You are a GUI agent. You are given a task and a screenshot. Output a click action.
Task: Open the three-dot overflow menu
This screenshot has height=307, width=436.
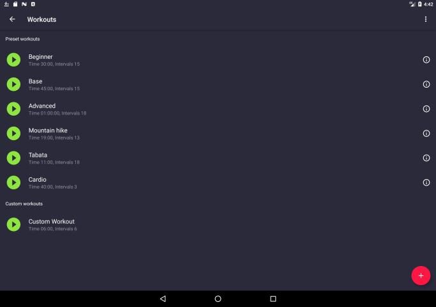tap(426, 19)
